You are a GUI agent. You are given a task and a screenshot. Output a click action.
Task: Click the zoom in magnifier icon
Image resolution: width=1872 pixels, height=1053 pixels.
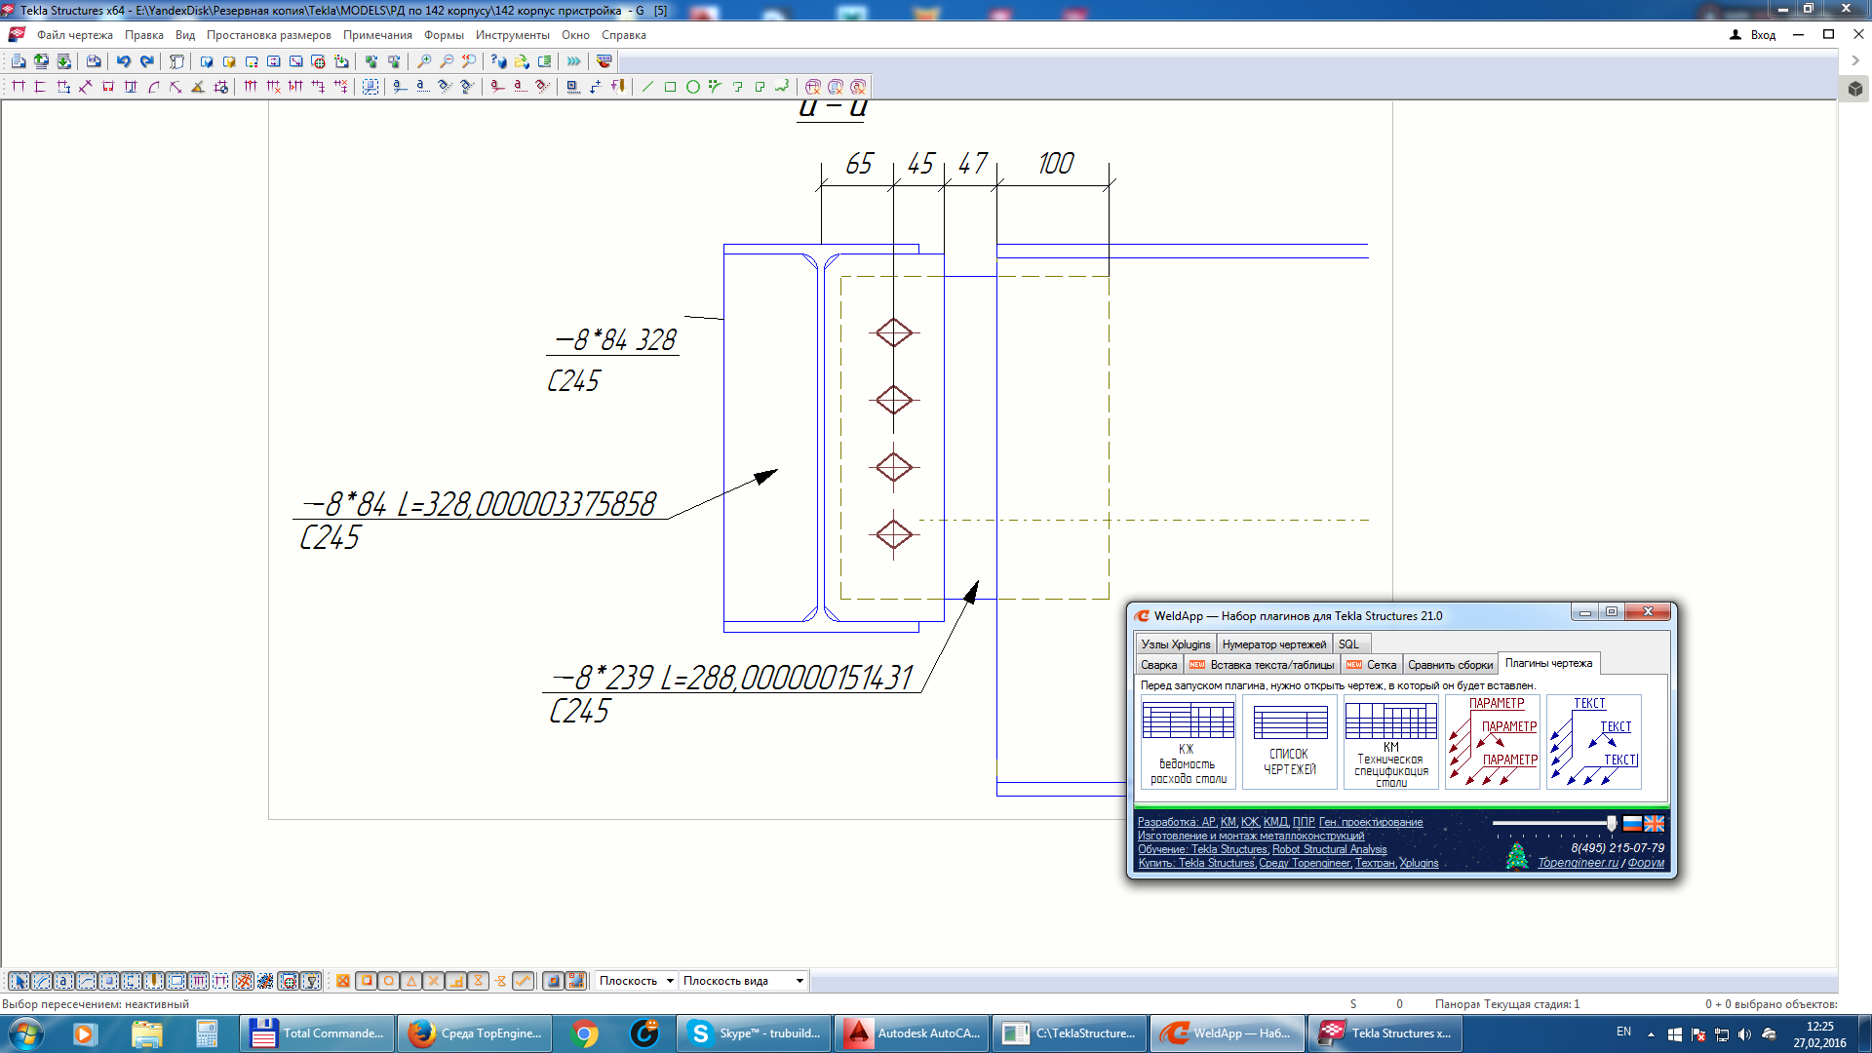point(424,61)
